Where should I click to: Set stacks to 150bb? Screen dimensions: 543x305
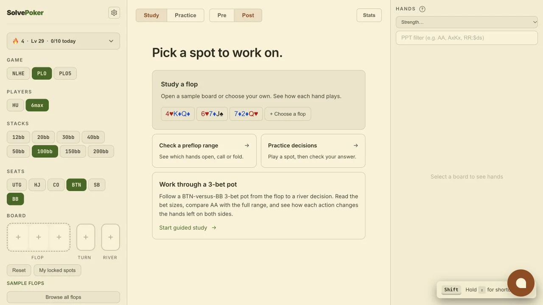[x=73, y=151]
